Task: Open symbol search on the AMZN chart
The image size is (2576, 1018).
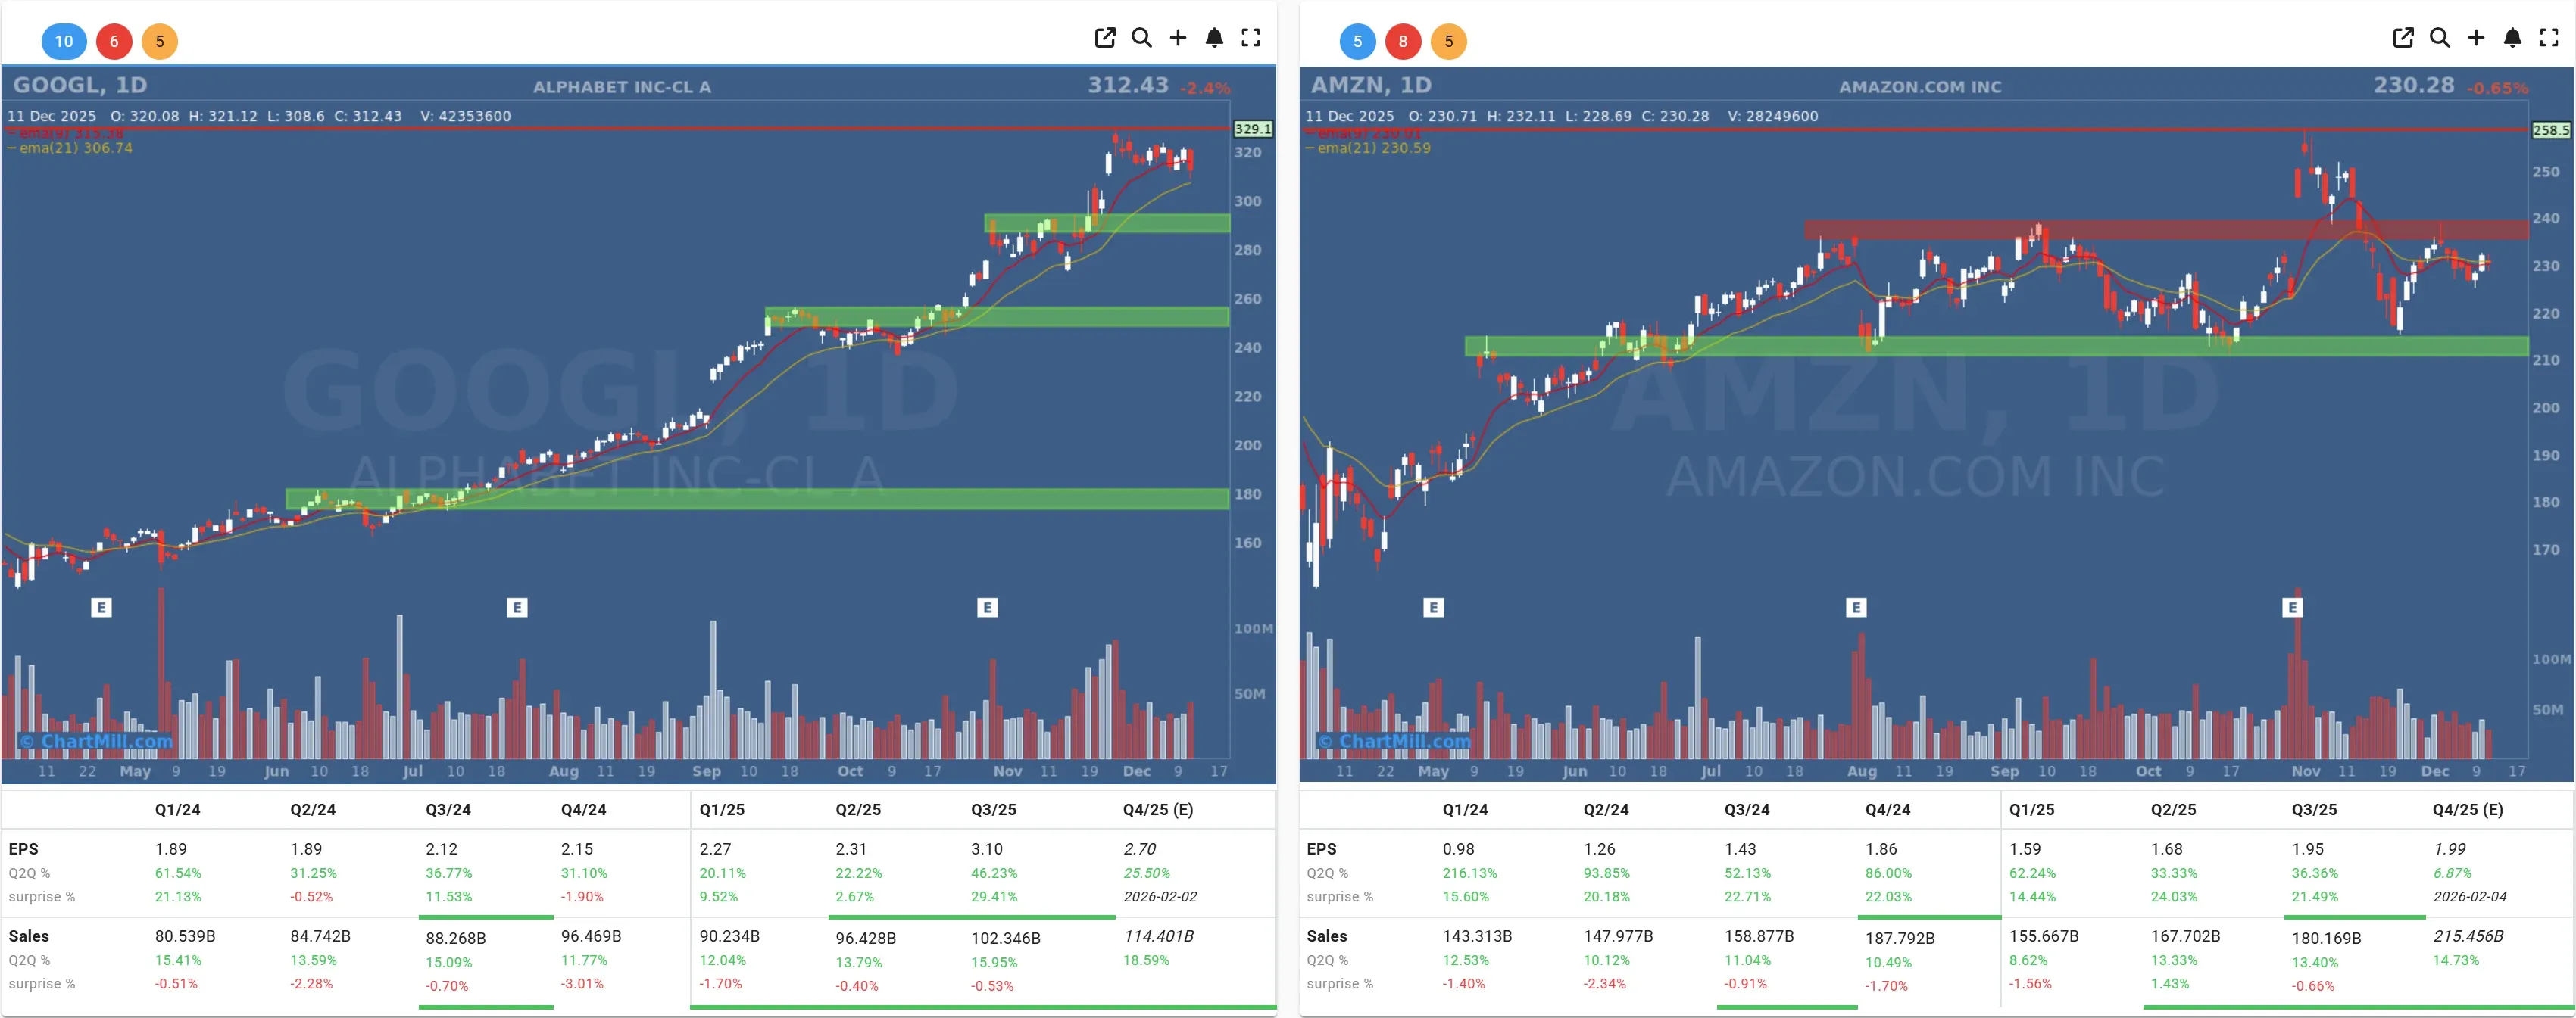Action: click(2440, 38)
